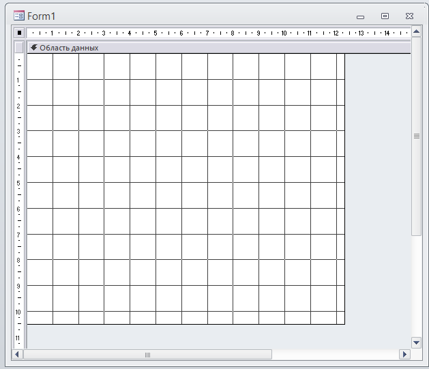
Task: Click the horizontal scrollbar left arrow
Action: (17, 355)
